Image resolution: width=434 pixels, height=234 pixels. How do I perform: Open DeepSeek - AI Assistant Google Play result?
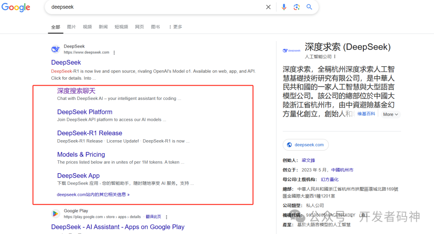118,227
